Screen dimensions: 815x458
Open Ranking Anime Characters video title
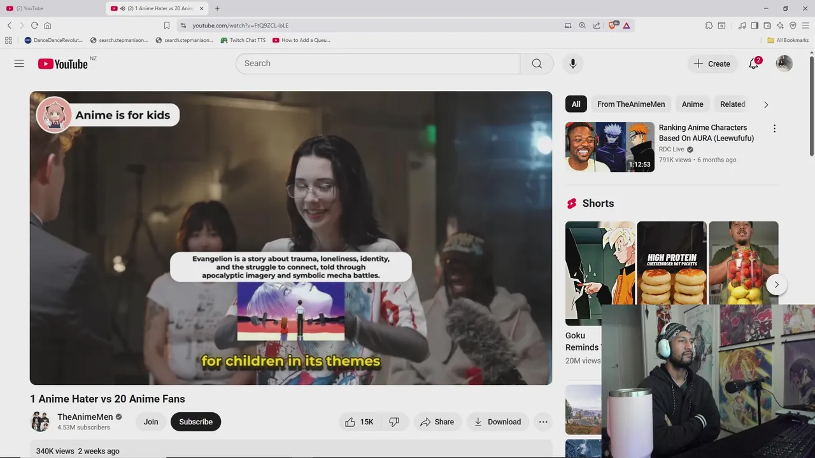[x=706, y=133]
